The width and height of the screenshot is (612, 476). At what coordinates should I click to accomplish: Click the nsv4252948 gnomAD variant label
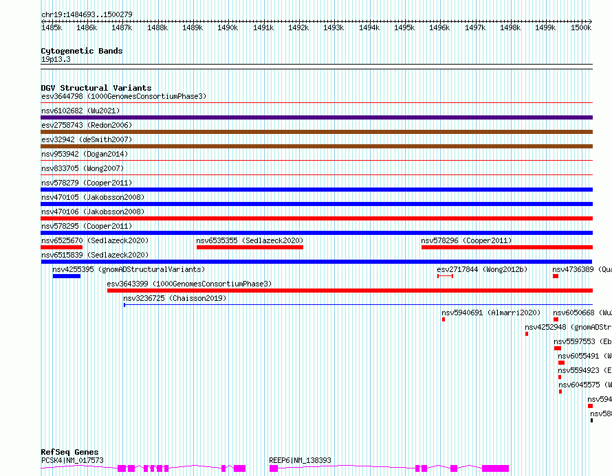point(568,327)
